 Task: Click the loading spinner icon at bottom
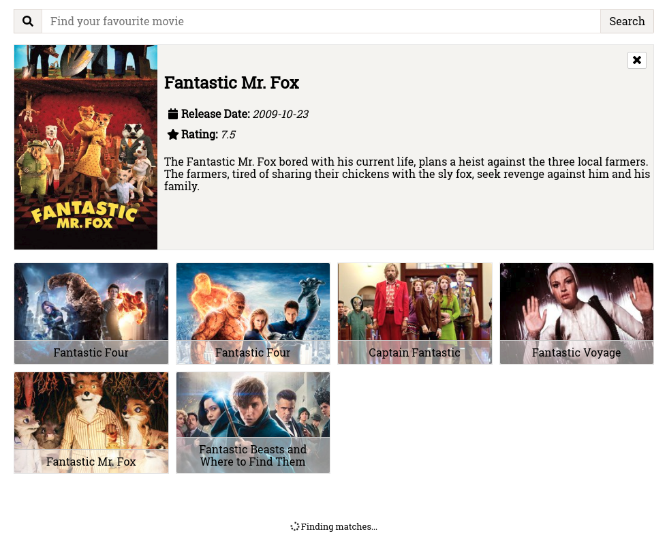coord(295,527)
